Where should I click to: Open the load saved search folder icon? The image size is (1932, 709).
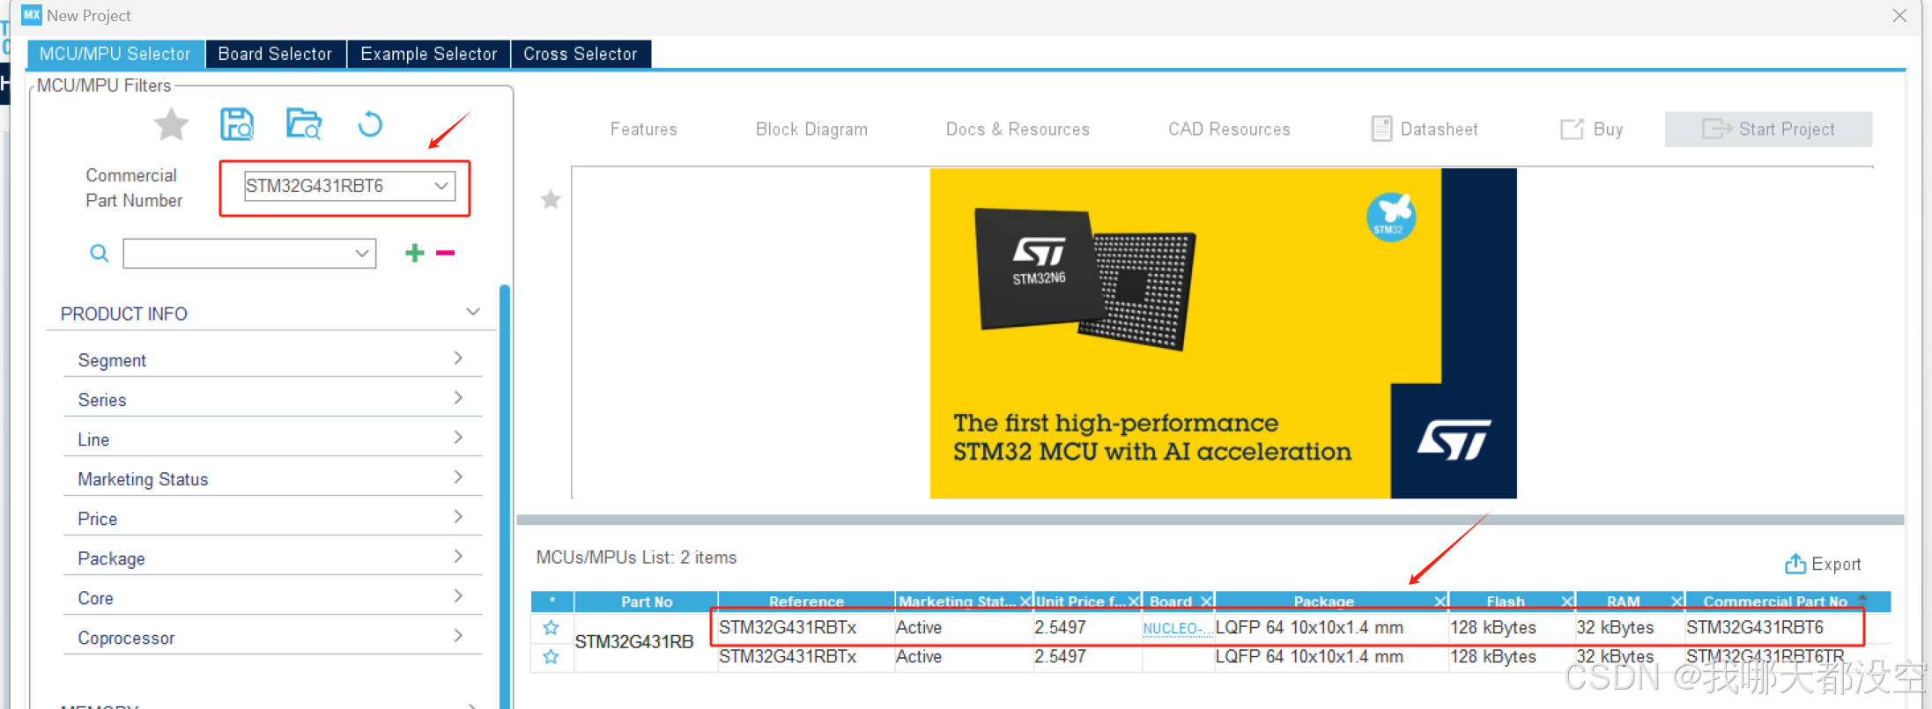coord(304,124)
